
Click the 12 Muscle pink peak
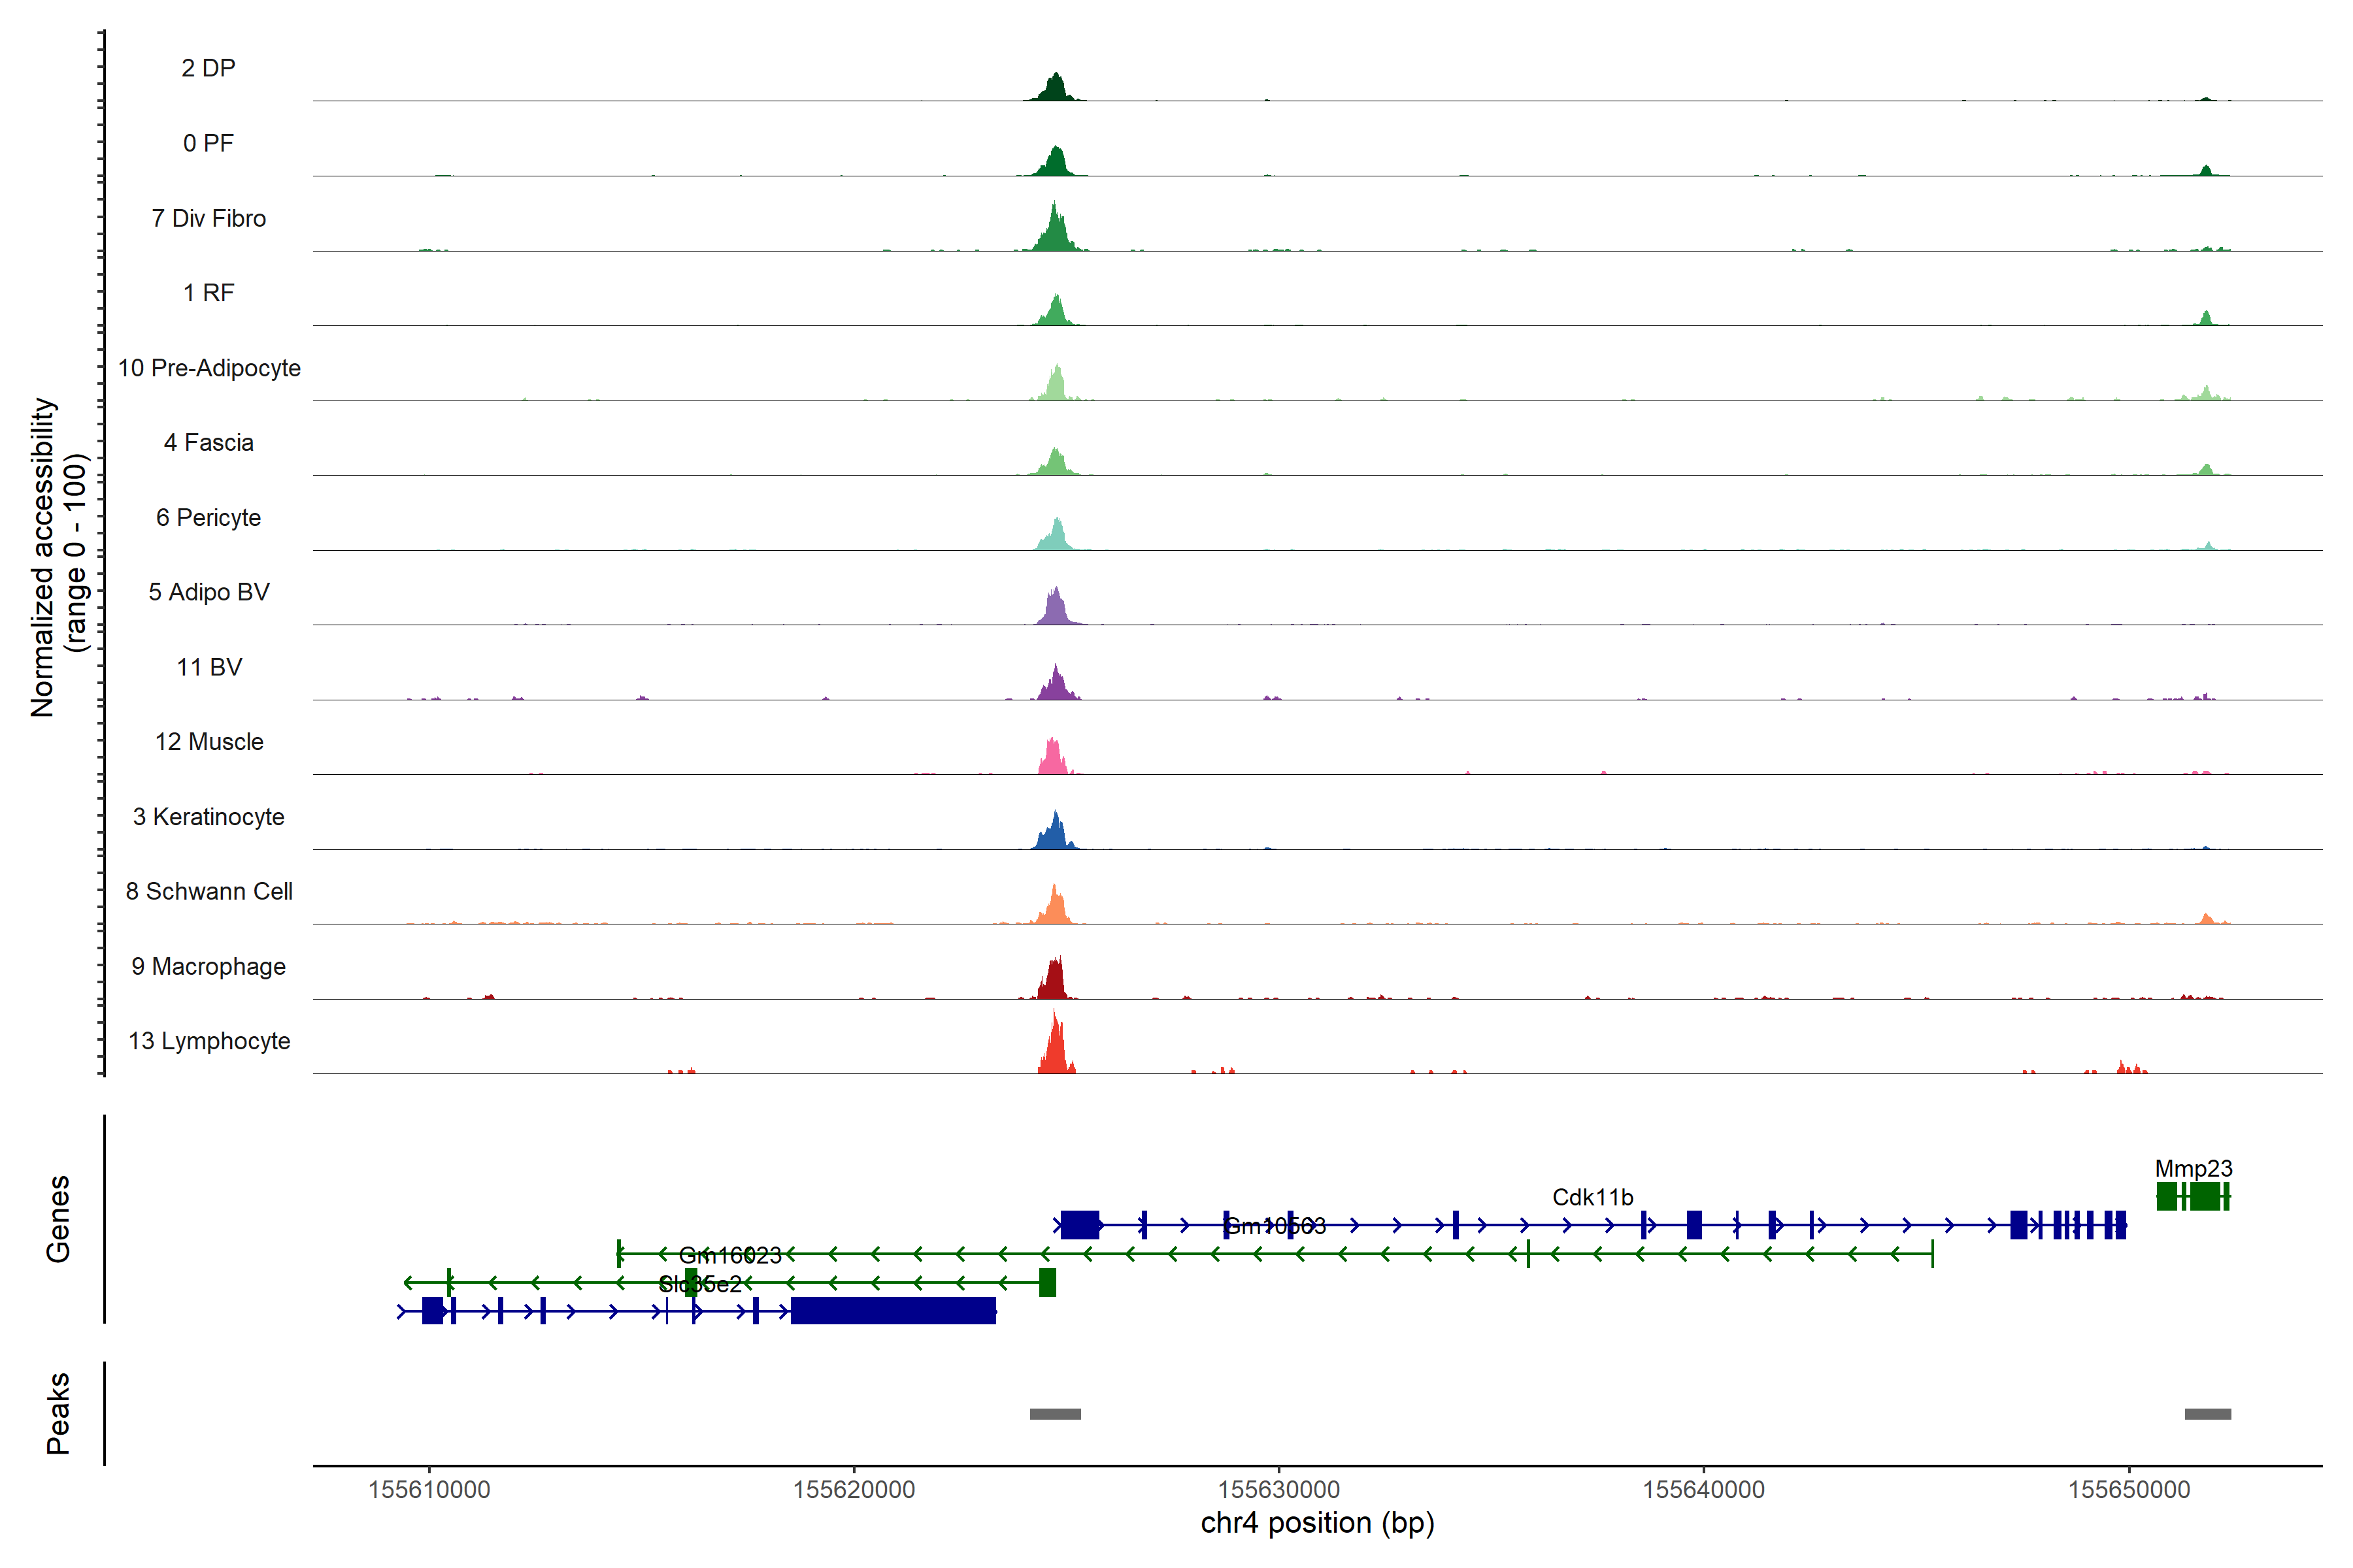click(x=1052, y=759)
